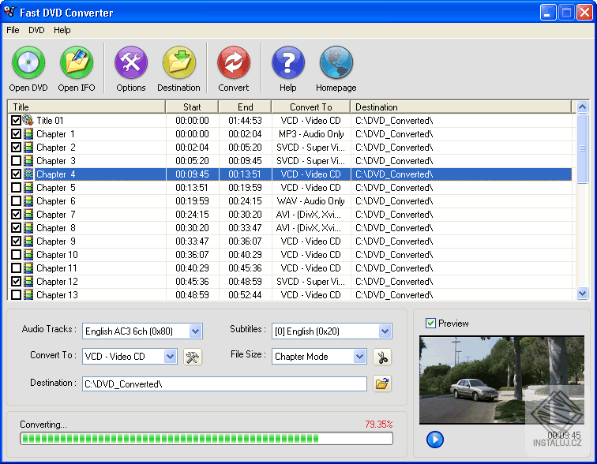Screen dimensions: 597x464
Task: Sort by the Title column header
Action: click(86, 107)
